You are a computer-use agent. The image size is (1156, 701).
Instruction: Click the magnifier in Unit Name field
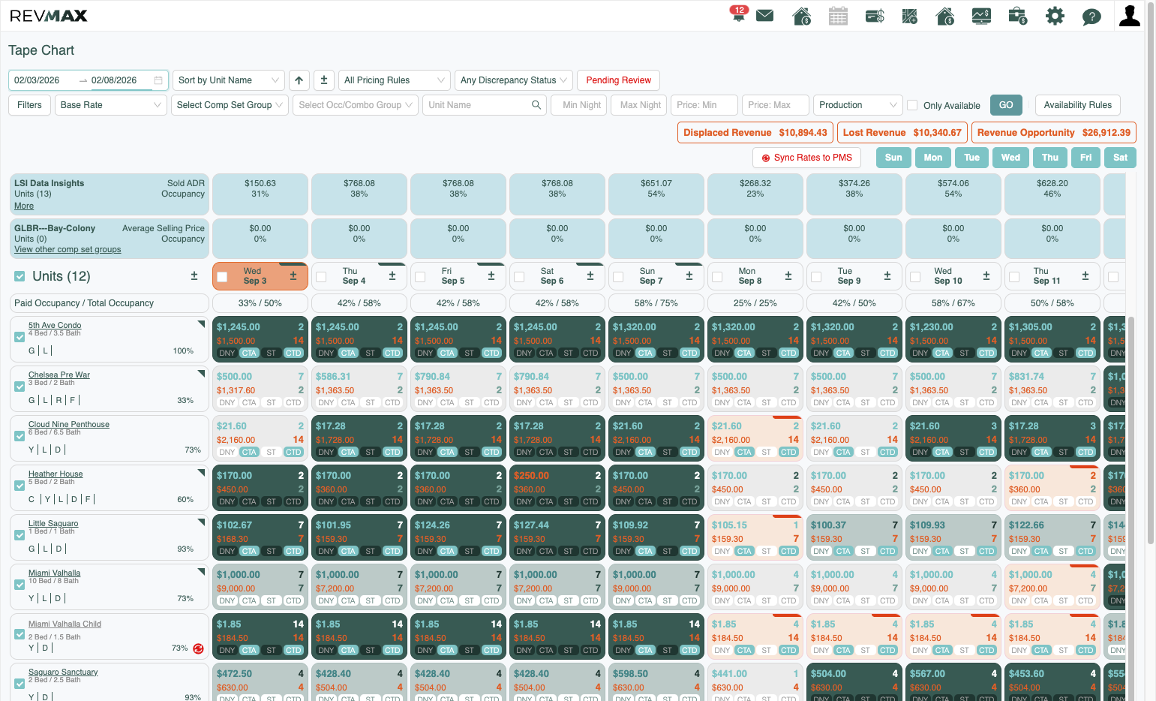point(536,105)
